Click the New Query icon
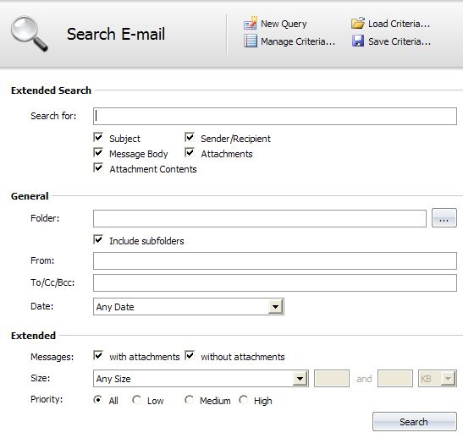 pyautogui.click(x=251, y=23)
